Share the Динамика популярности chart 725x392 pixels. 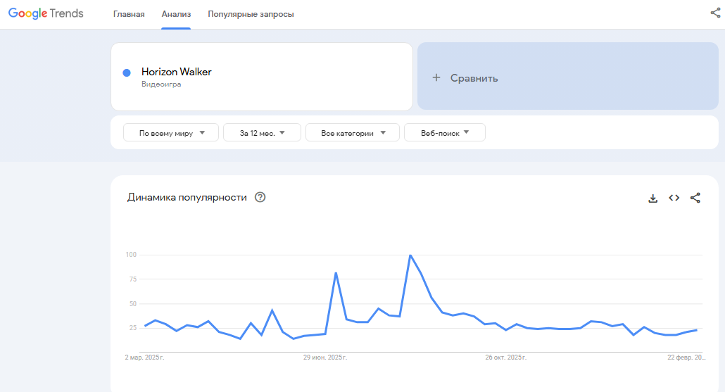click(x=695, y=198)
